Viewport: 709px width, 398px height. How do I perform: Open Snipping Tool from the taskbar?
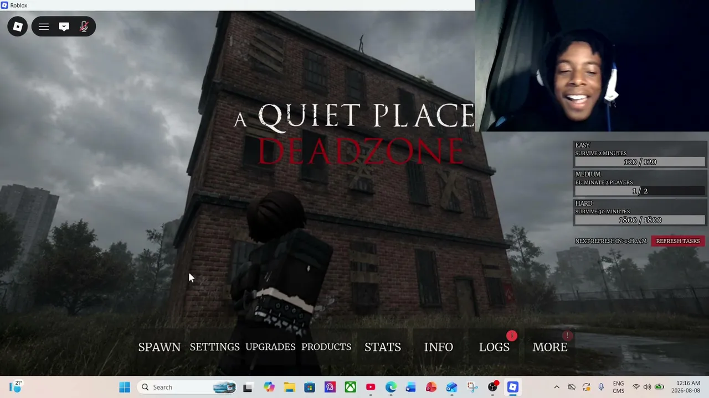(472, 387)
